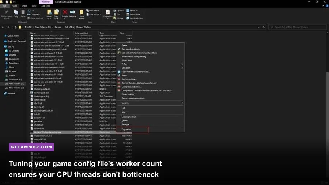Open the ribbon Open dropdown

118,11
